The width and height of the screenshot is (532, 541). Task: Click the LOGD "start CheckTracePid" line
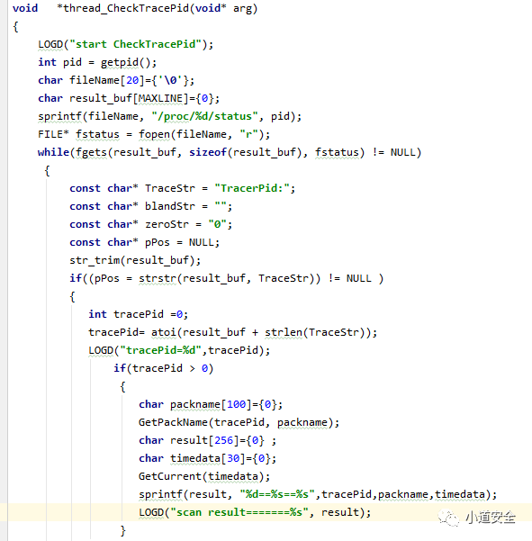pyautogui.click(x=126, y=44)
